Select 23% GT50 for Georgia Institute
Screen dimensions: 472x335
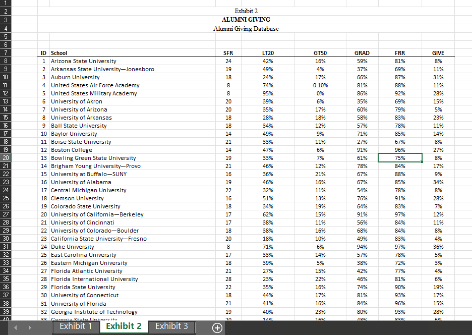(x=320, y=312)
